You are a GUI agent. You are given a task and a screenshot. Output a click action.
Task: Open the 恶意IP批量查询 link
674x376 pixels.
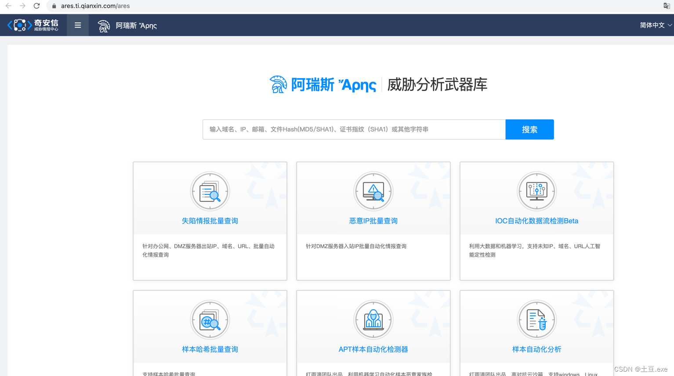[x=373, y=221]
